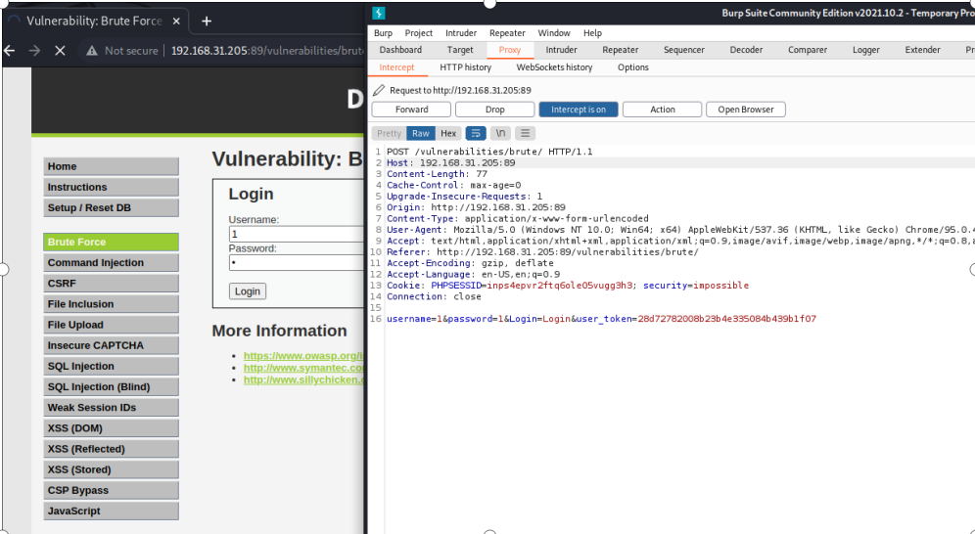This screenshot has height=534, width=975.
Task: Open the owasp.org link
Action: click(303, 356)
